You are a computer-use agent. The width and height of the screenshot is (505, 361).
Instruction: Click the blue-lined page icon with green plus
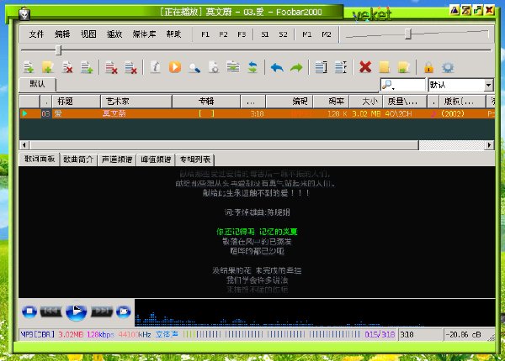[x=87, y=67]
